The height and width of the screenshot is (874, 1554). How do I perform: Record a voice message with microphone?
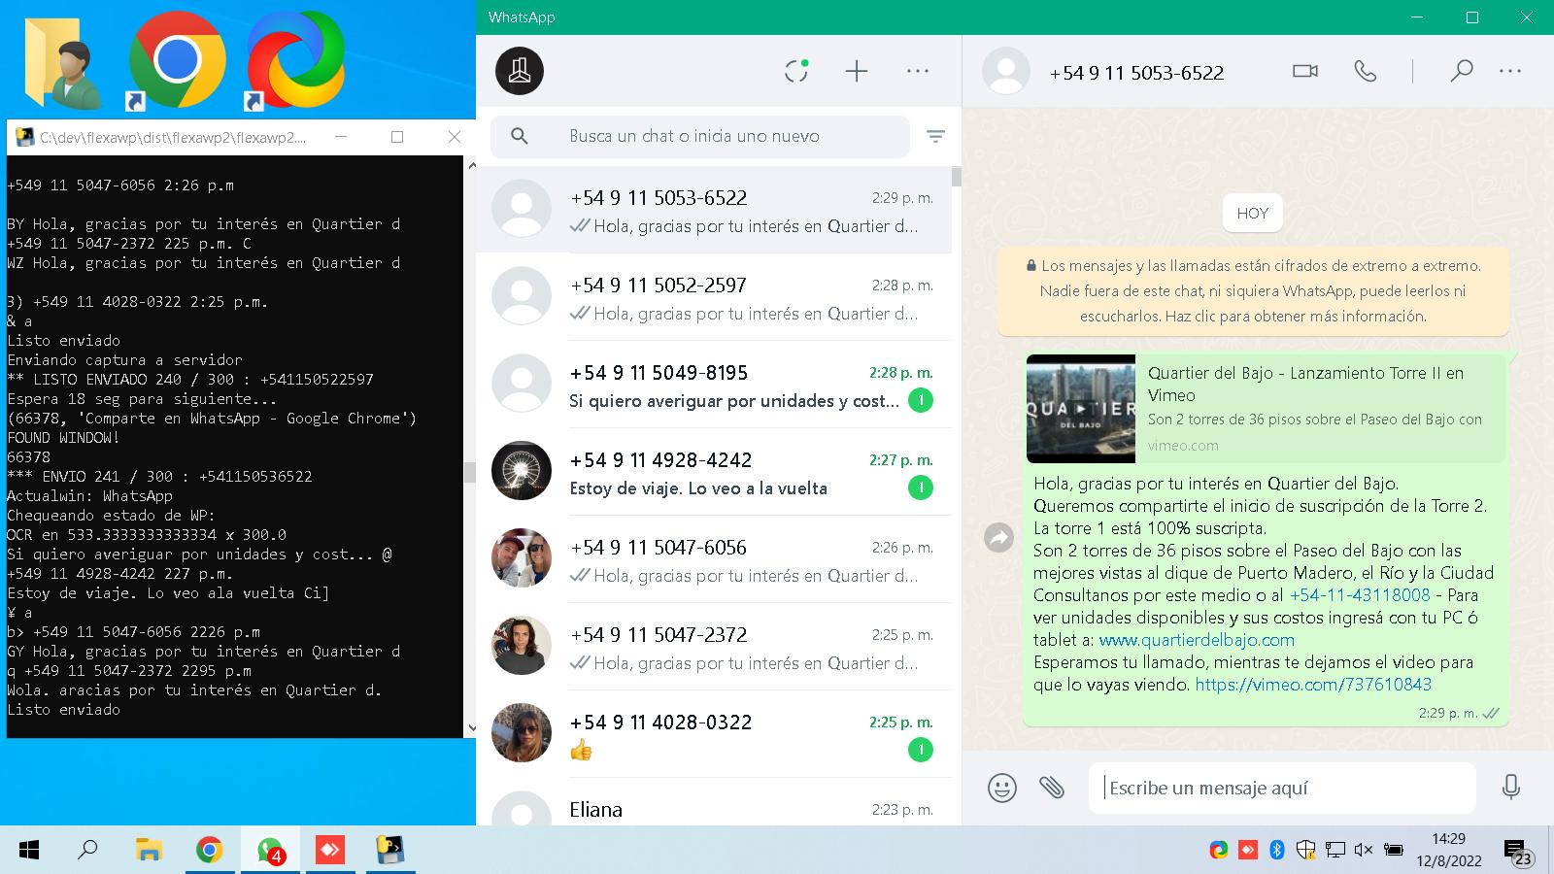click(x=1510, y=787)
